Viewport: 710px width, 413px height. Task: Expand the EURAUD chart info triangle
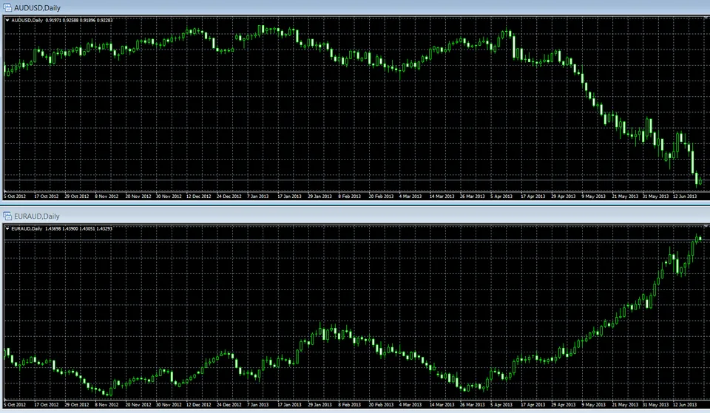click(7, 229)
